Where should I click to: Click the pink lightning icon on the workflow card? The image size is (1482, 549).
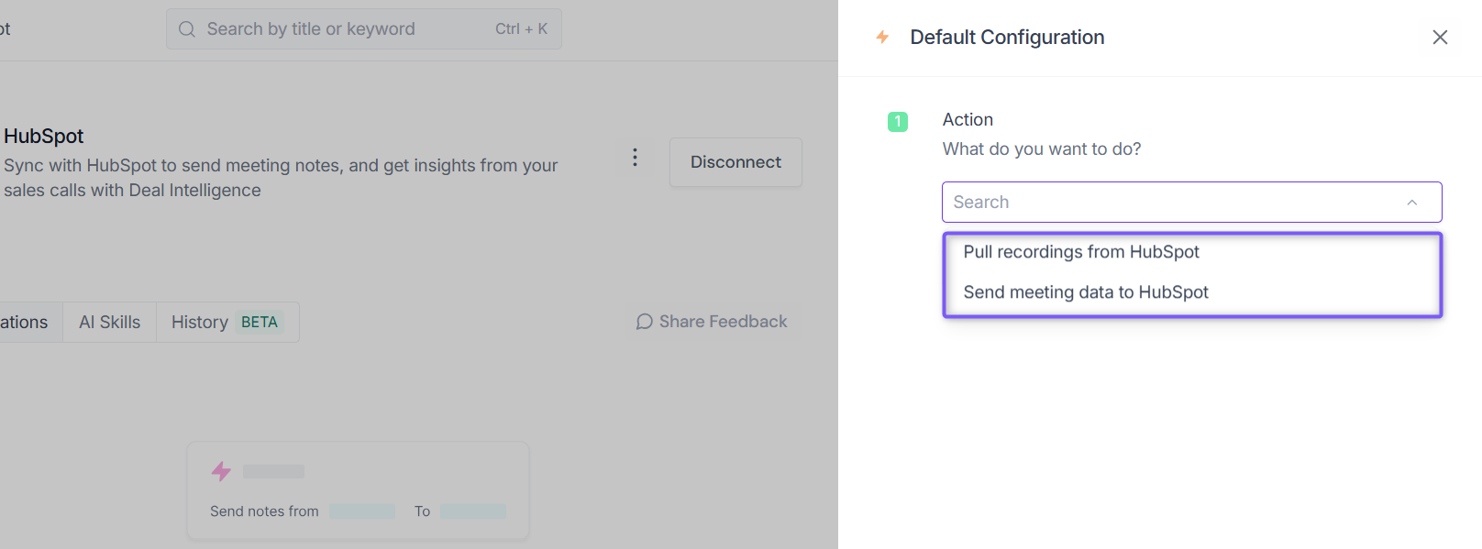(221, 471)
